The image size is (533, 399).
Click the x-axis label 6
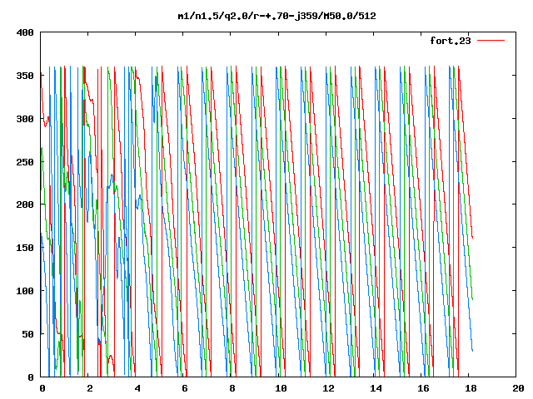click(x=184, y=388)
